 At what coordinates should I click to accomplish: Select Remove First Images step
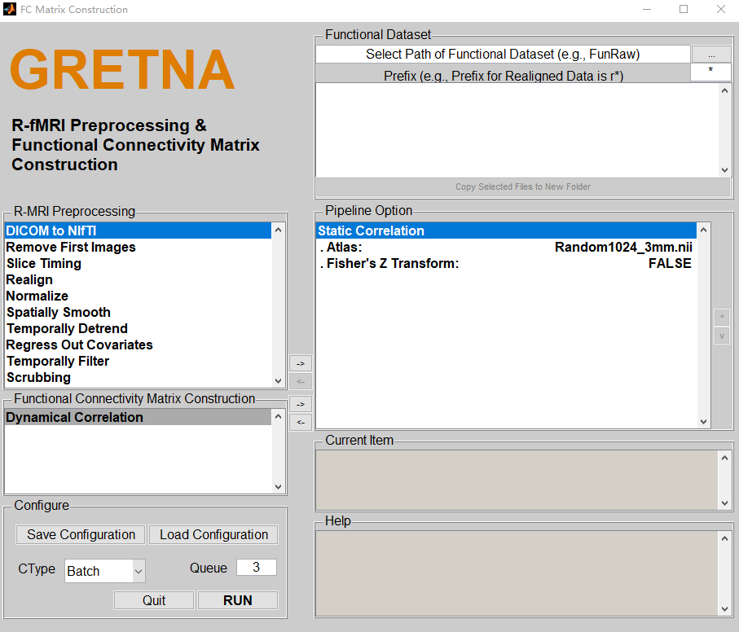click(138, 248)
